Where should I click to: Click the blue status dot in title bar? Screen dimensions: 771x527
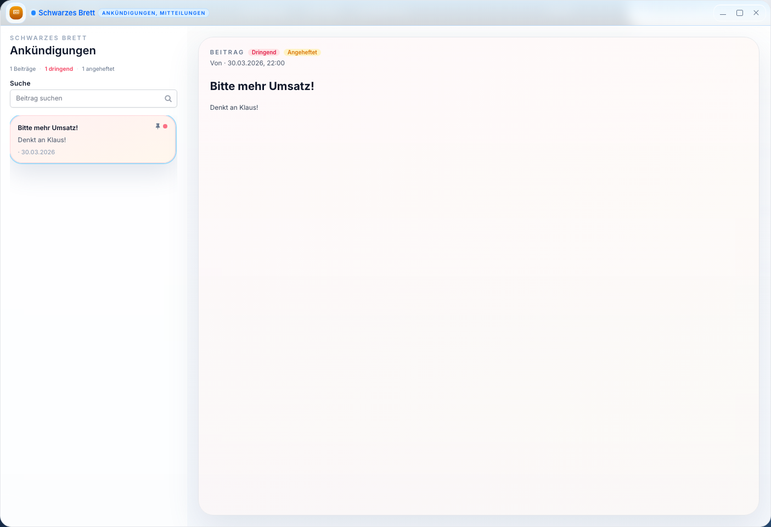(x=33, y=13)
